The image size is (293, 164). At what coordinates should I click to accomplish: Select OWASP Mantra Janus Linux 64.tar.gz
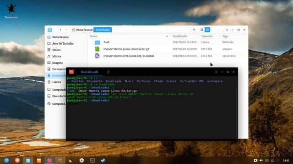coord(126,49)
